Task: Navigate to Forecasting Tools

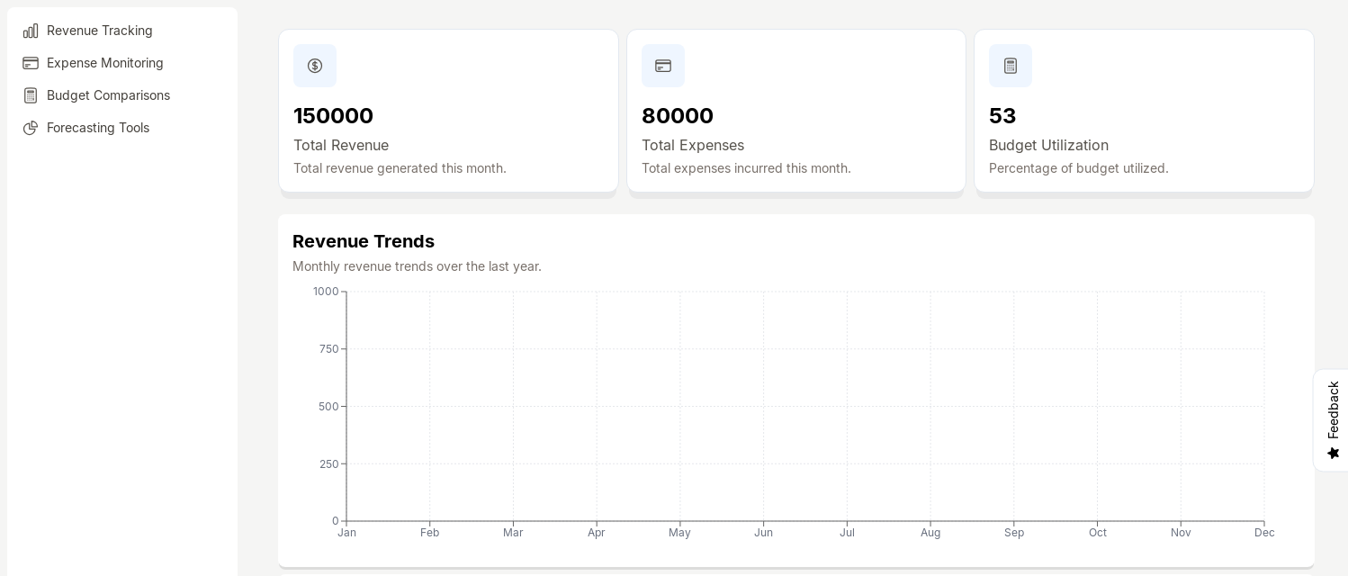Action: point(98,128)
